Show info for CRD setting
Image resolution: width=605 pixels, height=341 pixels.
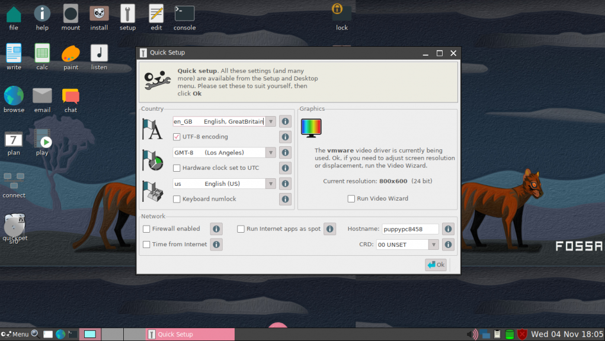pos(448,245)
